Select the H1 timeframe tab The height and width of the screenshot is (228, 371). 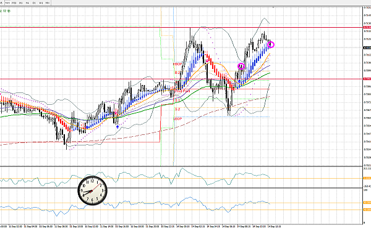tap(21, 3)
